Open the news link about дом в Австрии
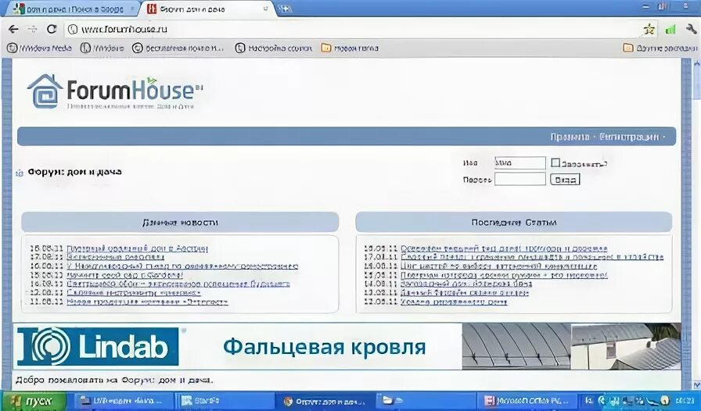This screenshot has width=701, height=411. point(137,248)
